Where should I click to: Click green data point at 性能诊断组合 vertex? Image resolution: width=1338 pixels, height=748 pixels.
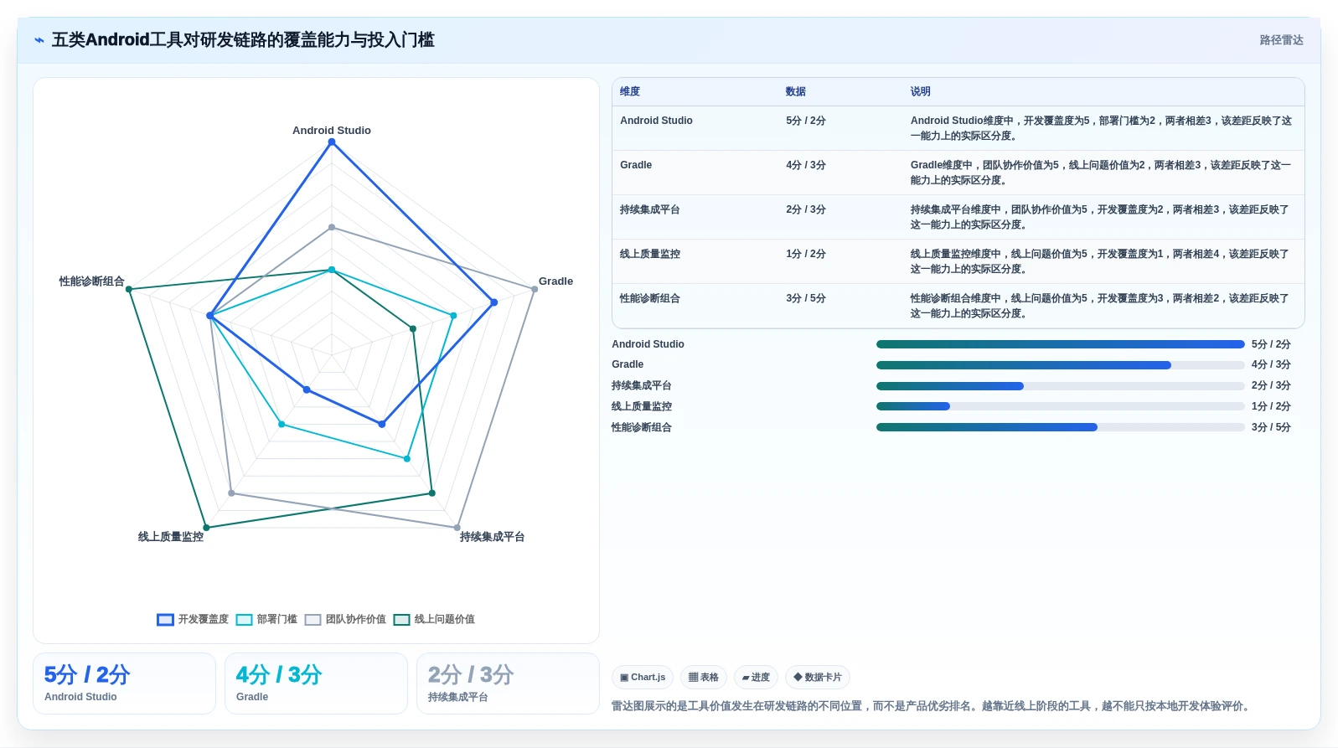(129, 289)
